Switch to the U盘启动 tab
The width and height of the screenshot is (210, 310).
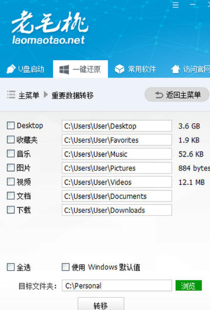(26, 69)
